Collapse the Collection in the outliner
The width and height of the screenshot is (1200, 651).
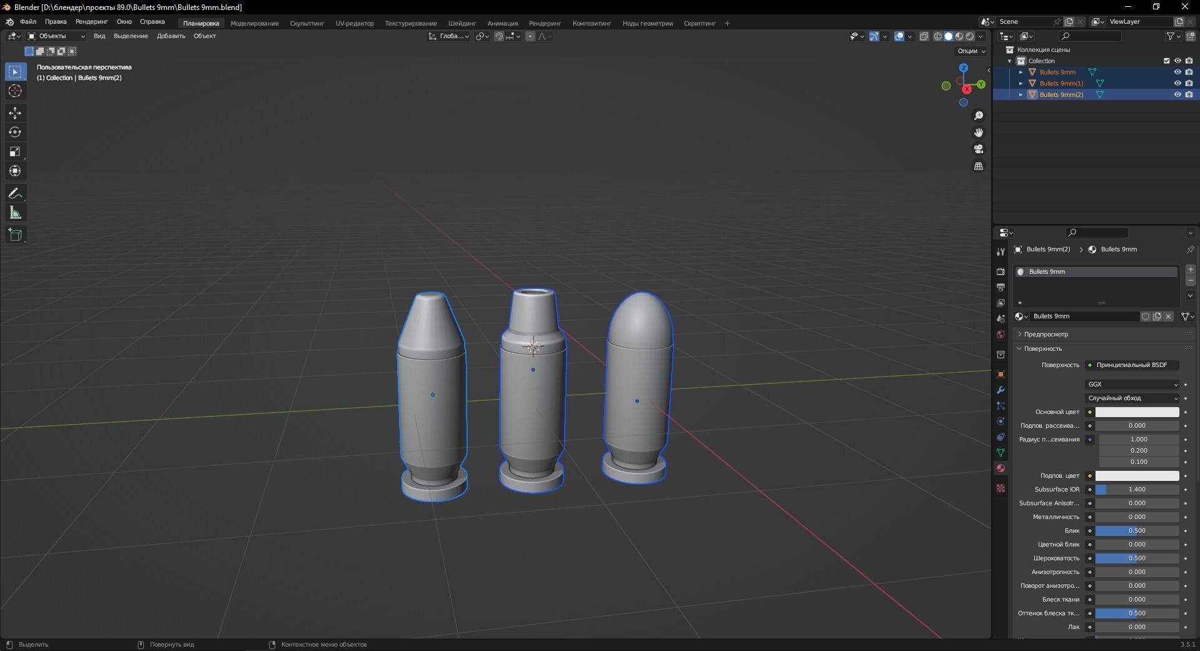pyautogui.click(x=1009, y=61)
